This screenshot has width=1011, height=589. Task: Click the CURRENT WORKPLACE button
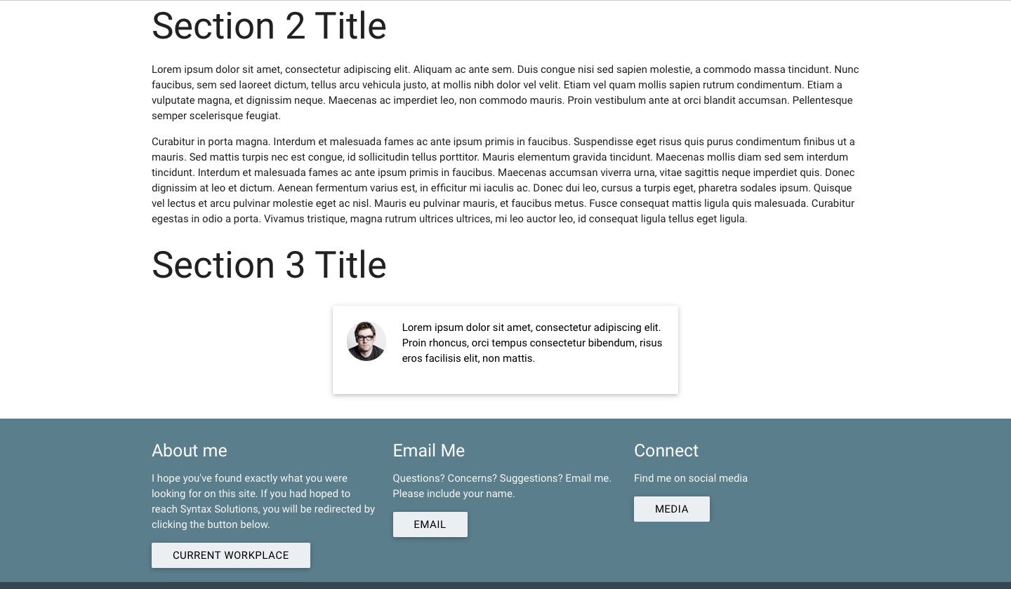(231, 555)
